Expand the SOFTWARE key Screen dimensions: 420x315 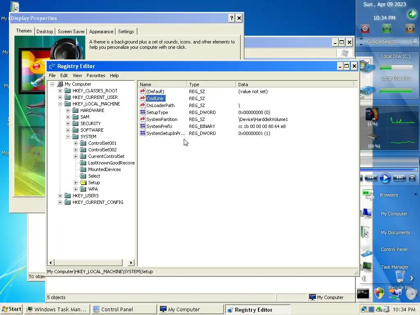pyautogui.click(x=68, y=130)
